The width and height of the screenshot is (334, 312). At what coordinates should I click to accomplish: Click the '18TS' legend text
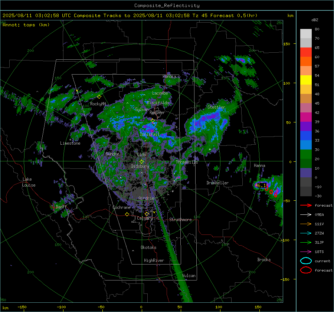pyautogui.click(x=319, y=252)
